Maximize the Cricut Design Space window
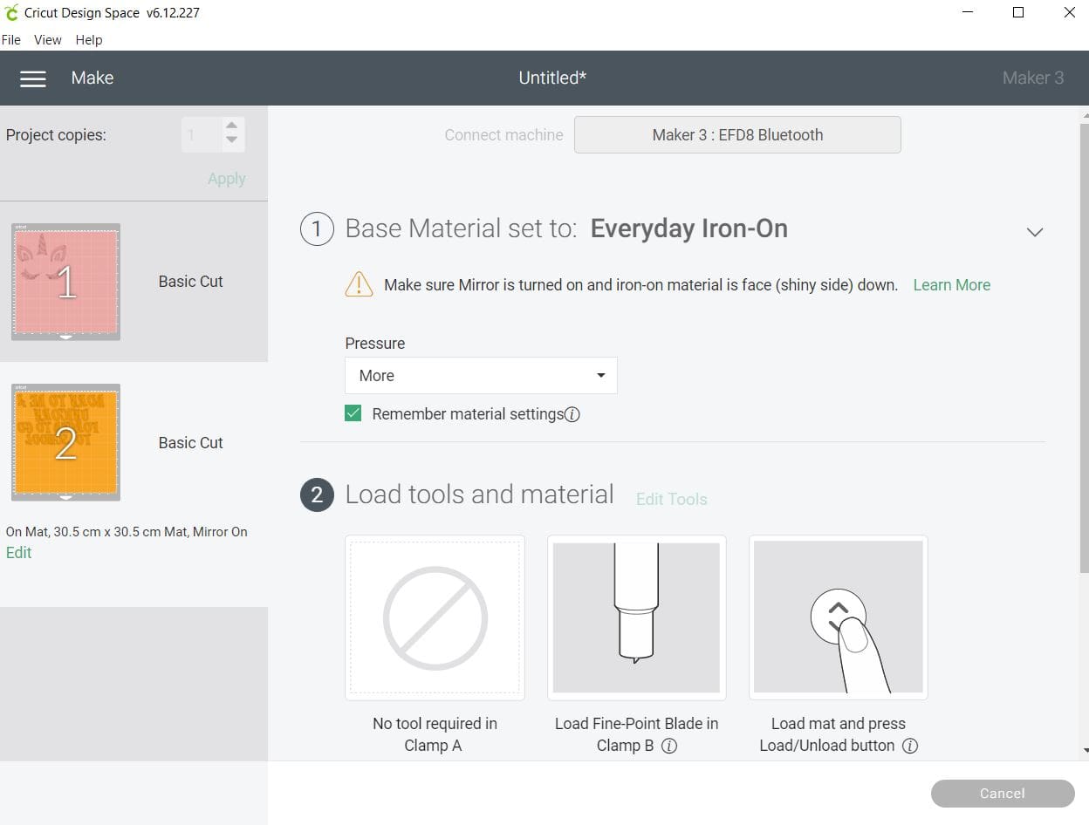The image size is (1089, 825). [x=1018, y=13]
